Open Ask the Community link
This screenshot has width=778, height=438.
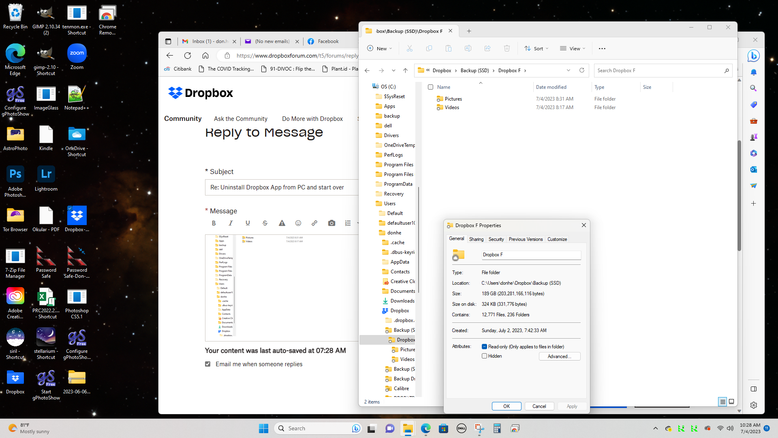pos(241,119)
